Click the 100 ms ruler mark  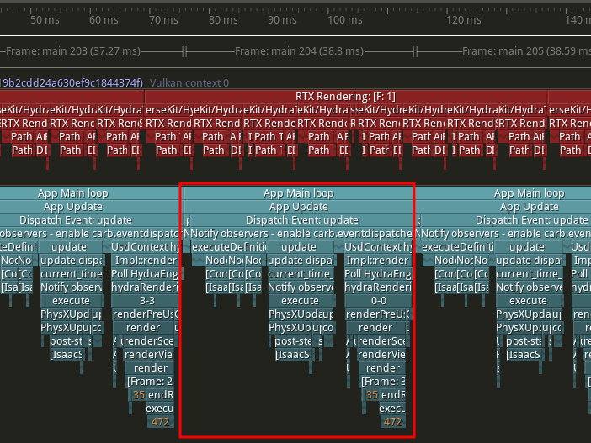click(x=345, y=19)
